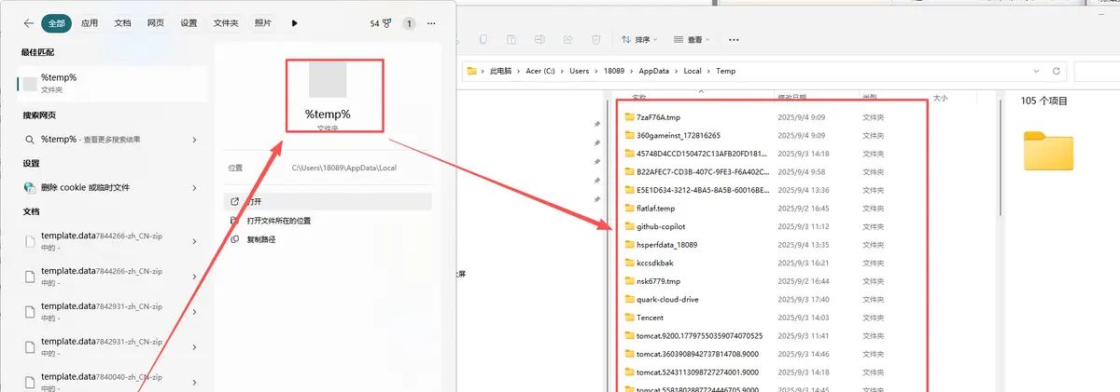Expand the %temp% web search chevron
1120x392 pixels.
(194, 139)
